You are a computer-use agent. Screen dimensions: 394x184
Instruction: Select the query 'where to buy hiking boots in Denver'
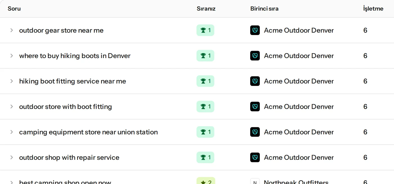click(75, 56)
